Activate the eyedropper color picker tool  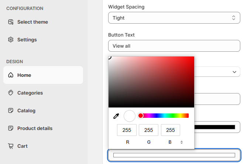116,116
